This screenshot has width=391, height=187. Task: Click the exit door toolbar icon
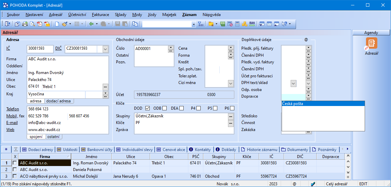pyautogui.click(x=7, y=24)
